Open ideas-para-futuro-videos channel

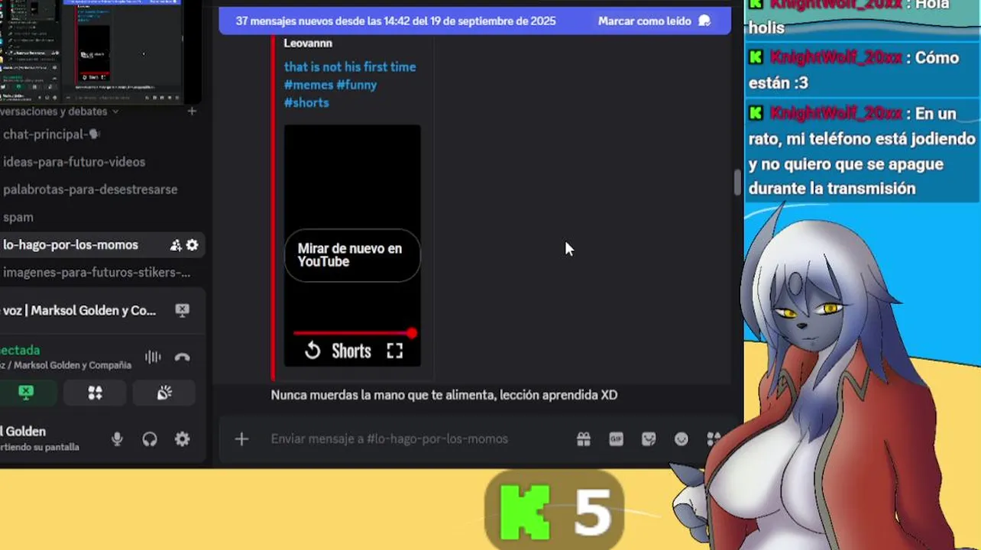[74, 162]
